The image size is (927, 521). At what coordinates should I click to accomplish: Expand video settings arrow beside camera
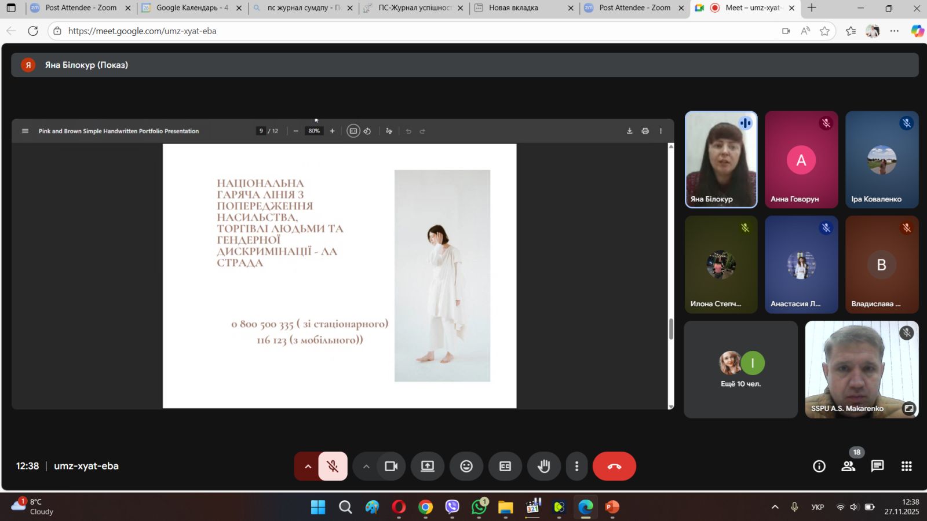[366, 466]
